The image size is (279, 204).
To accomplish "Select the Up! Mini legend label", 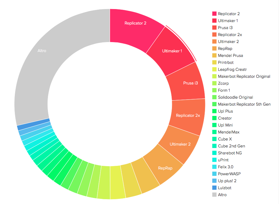I will [225, 125].
